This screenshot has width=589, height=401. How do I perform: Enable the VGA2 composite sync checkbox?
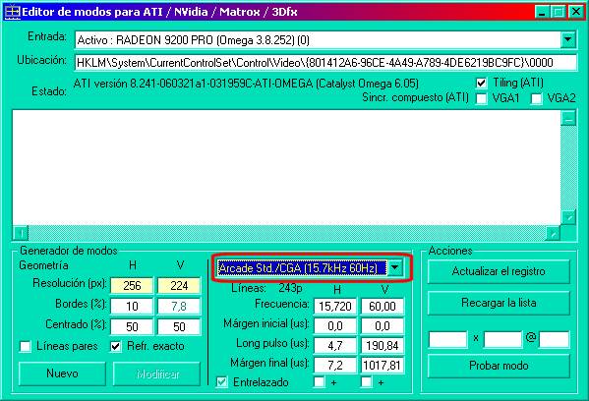click(537, 98)
